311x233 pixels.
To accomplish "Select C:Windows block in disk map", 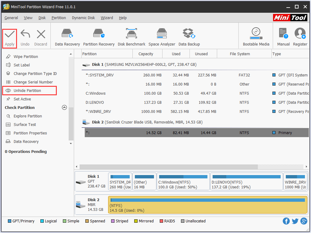I will [183, 181].
